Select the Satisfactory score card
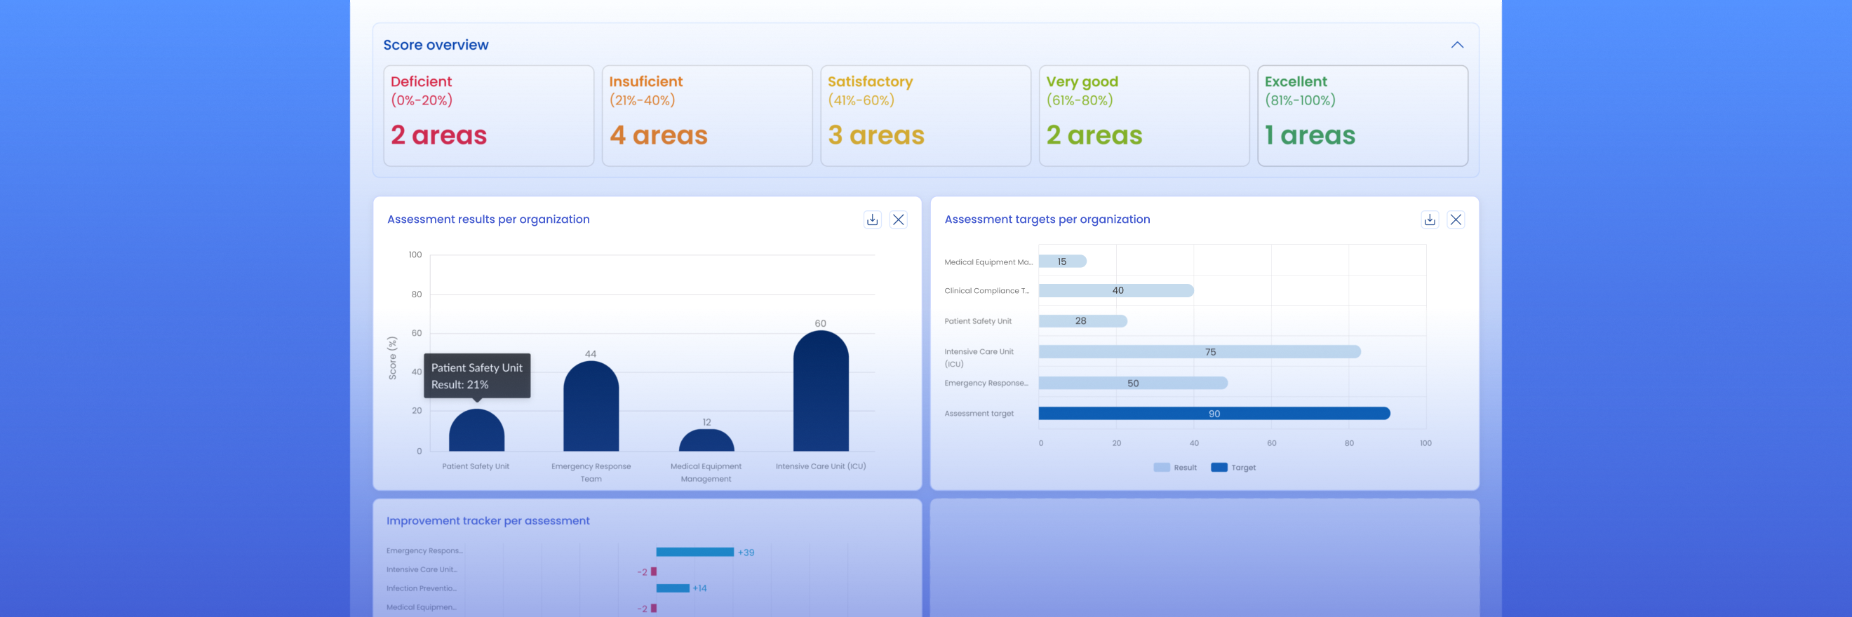 pyautogui.click(x=925, y=116)
